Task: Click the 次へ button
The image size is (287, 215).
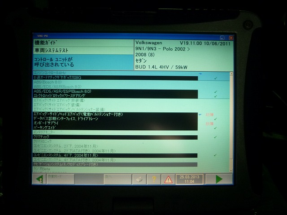Action: [x=117, y=179]
